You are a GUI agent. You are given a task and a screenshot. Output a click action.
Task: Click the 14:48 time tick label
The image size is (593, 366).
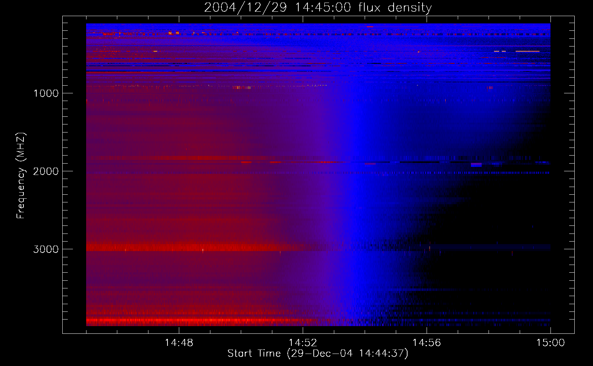[179, 343]
